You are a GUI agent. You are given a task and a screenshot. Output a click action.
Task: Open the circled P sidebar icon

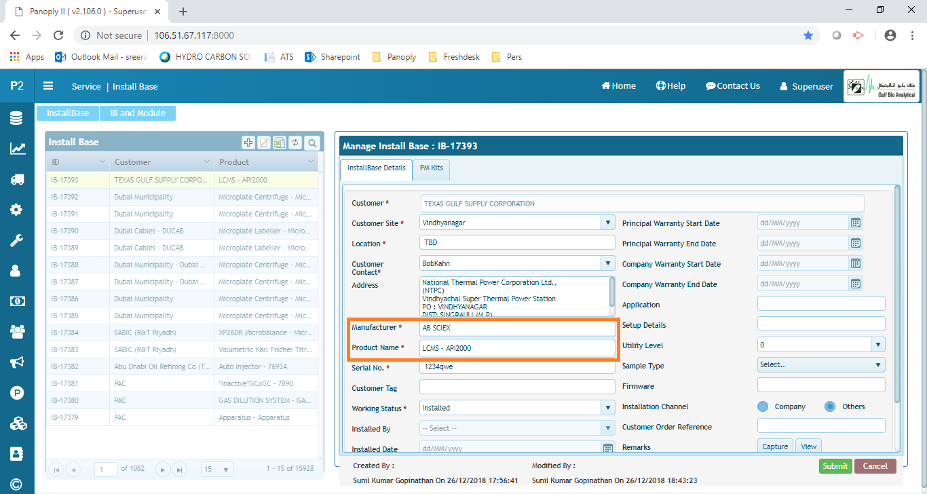pyautogui.click(x=16, y=392)
